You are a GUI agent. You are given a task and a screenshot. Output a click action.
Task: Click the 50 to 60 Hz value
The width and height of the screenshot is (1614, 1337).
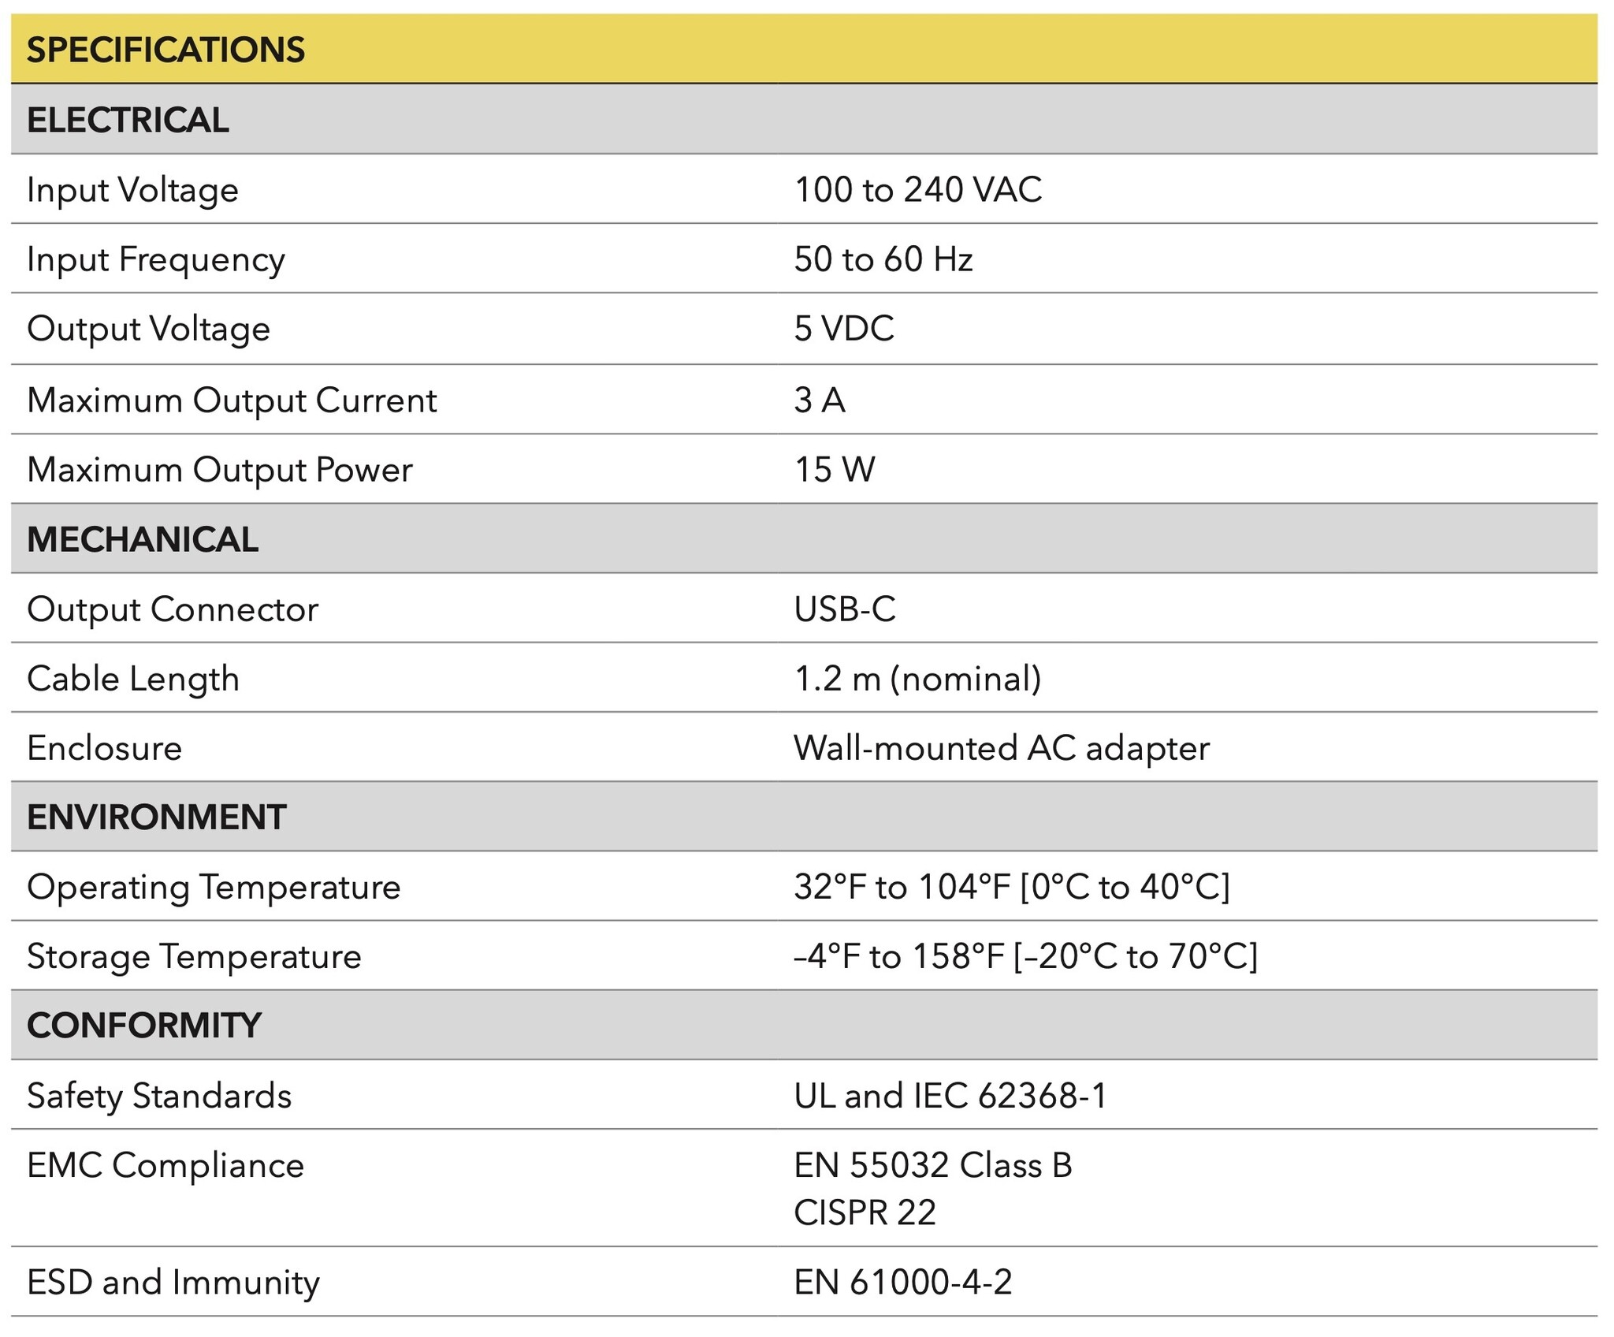883,259
